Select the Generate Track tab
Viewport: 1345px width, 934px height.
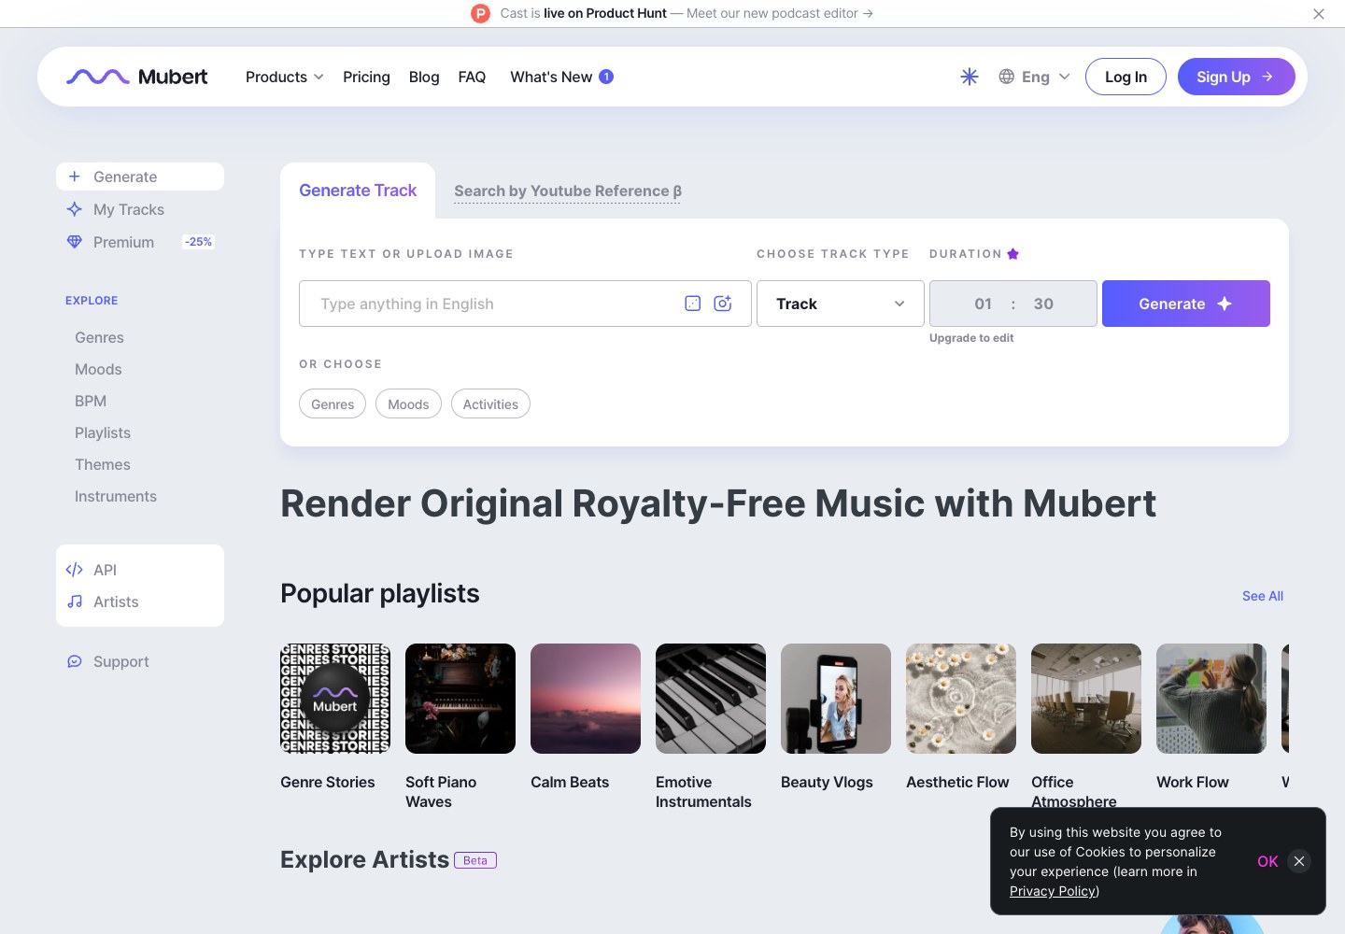(x=358, y=191)
